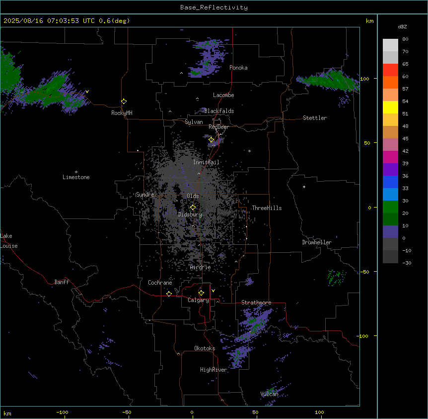Click the Sylvan label
428x419 pixels.
(194, 122)
